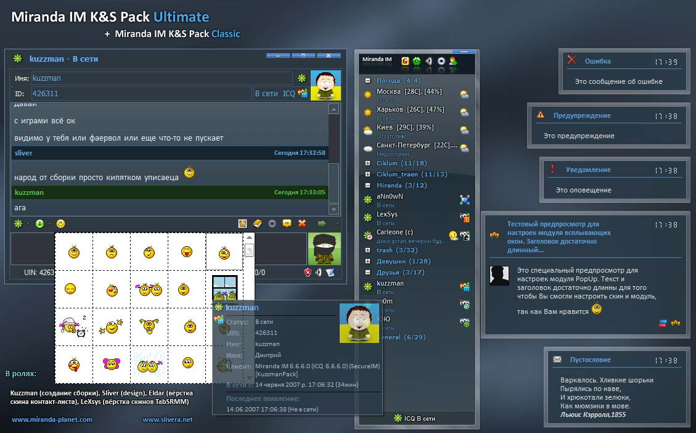Open chat options gear icon
Image resolution: width=696 pixels, height=433 pixels.
coord(272,223)
